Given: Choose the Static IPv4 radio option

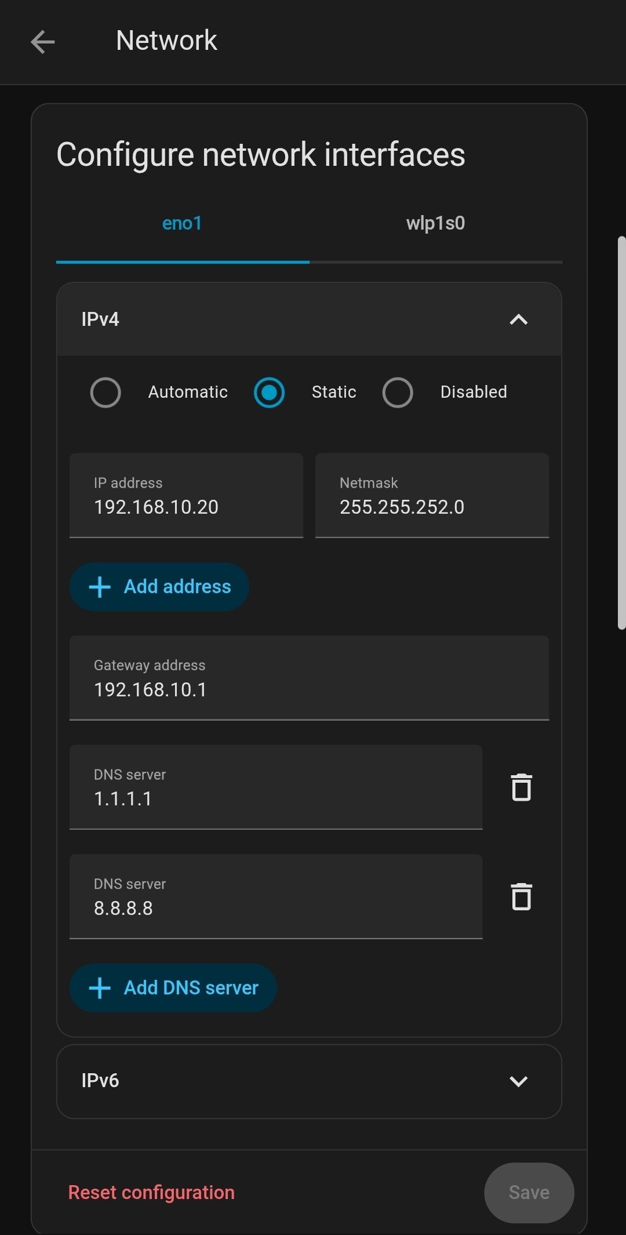Looking at the screenshot, I should [x=269, y=393].
